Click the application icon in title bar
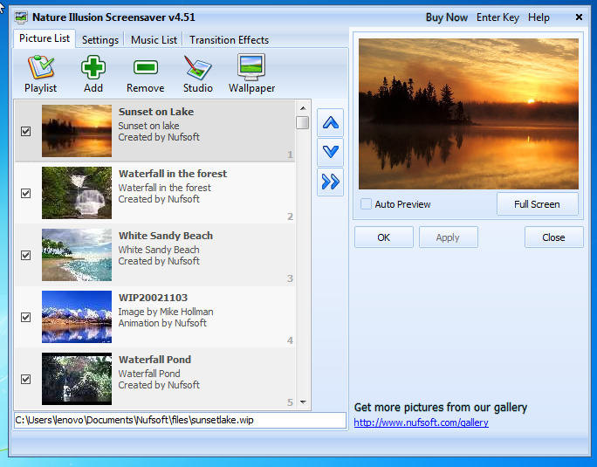The image size is (597, 467). point(21,17)
